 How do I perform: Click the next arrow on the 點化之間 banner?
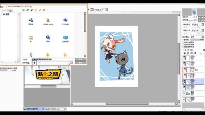[63, 74]
